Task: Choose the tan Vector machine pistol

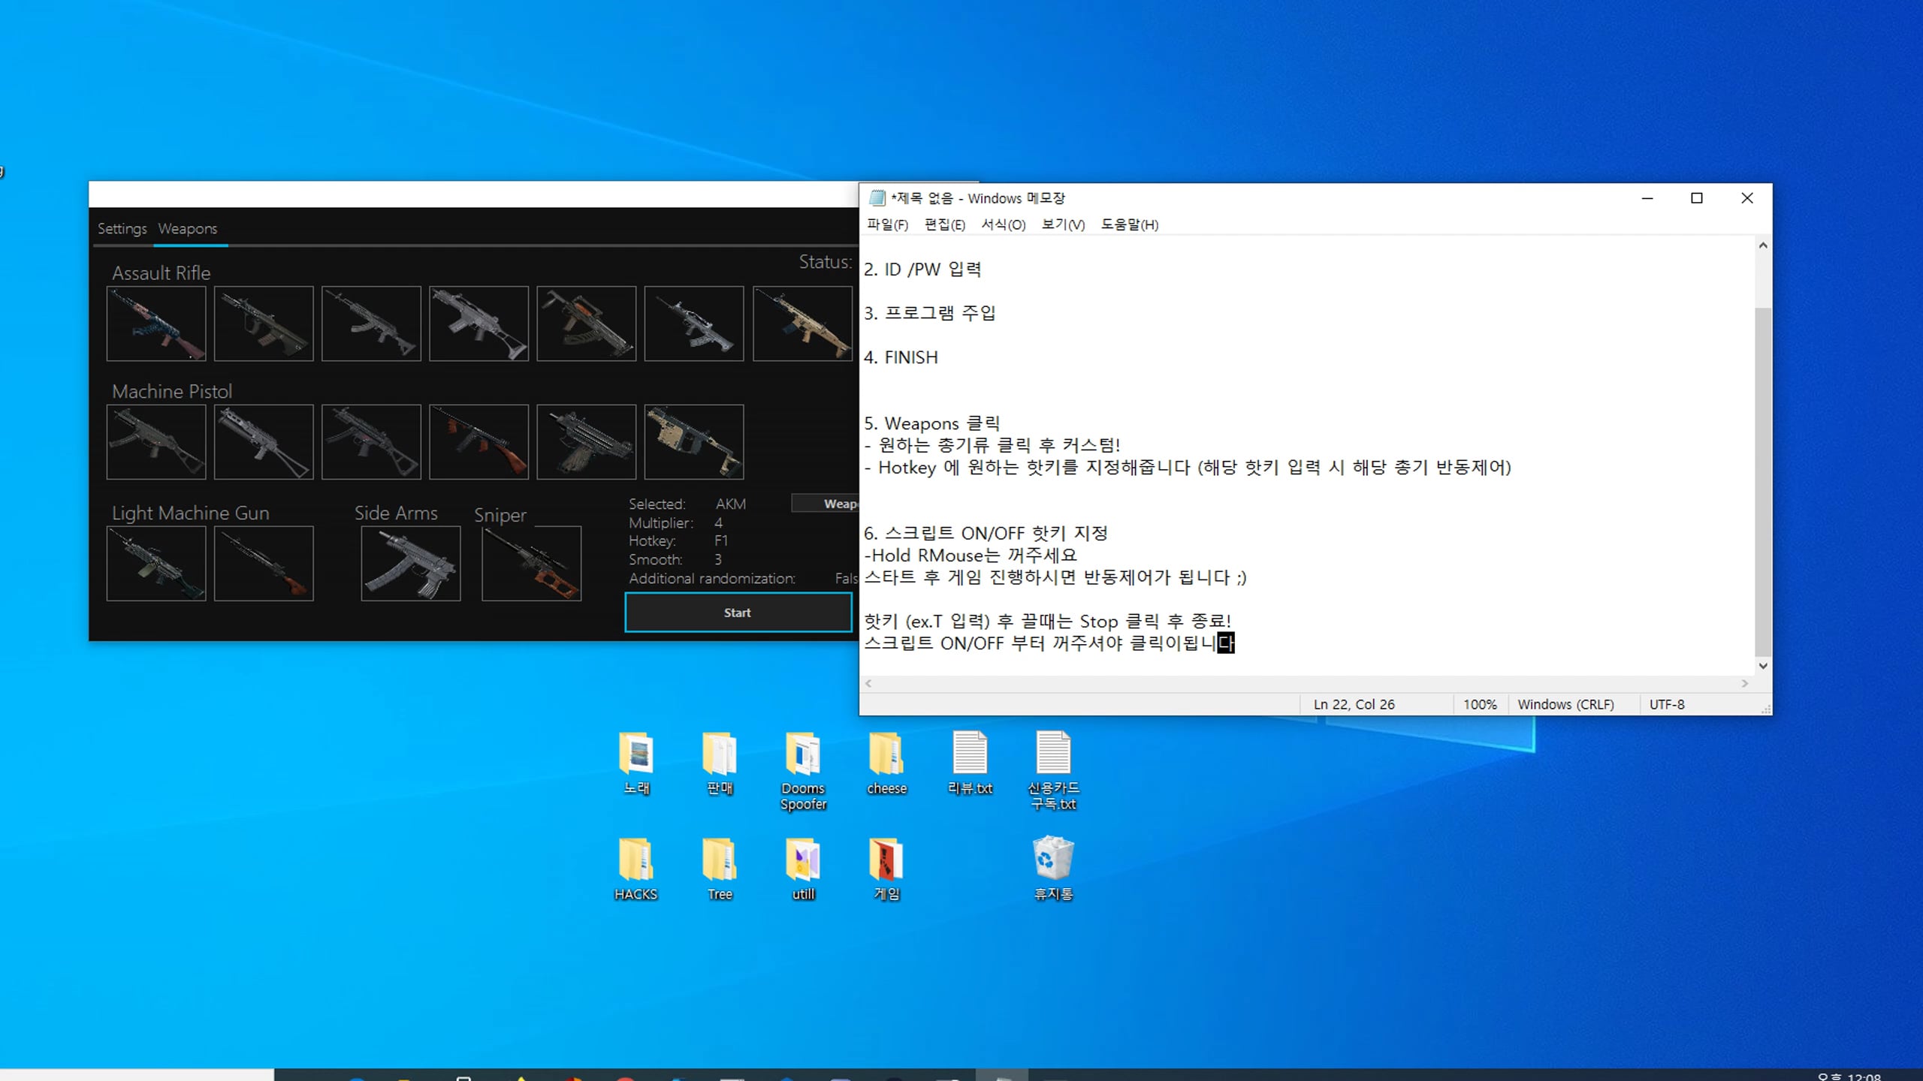Action: [x=694, y=442]
